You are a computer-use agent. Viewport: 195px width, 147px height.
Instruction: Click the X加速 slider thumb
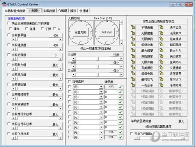pyautogui.click(x=98, y=59)
